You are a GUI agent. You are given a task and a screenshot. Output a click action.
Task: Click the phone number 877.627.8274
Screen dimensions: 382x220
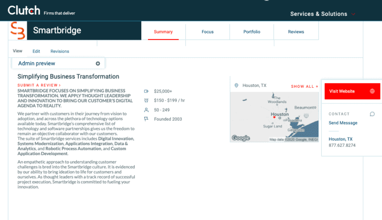click(x=342, y=145)
